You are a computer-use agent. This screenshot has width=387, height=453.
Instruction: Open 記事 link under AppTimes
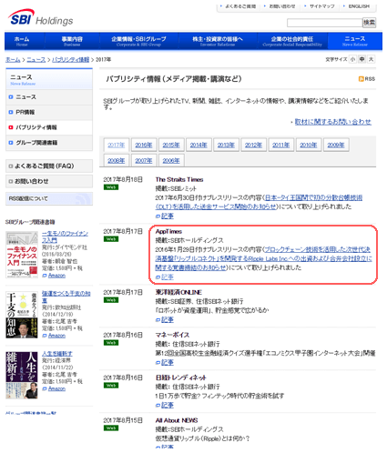coord(167,277)
